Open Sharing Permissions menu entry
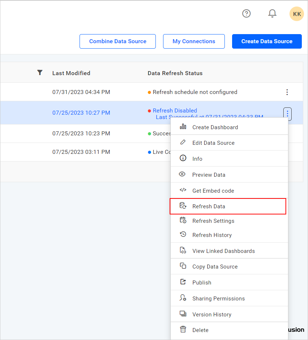Viewport: 308px width, 340px height. pos(230,299)
